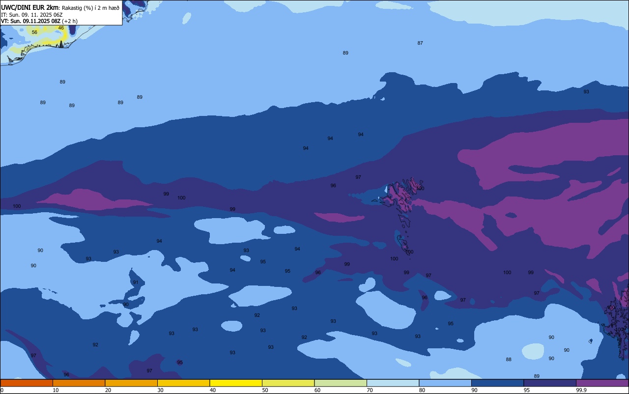Click the pale green 60–70 legend swatch
The image size is (629, 394).
coord(341,383)
